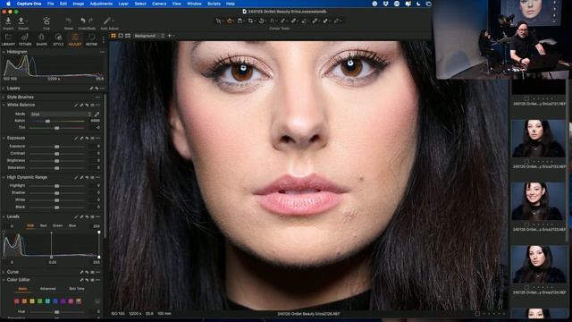The image size is (572, 322).
Task: Reset the White Balance tool via curved arrow
Action: (88, 106)
